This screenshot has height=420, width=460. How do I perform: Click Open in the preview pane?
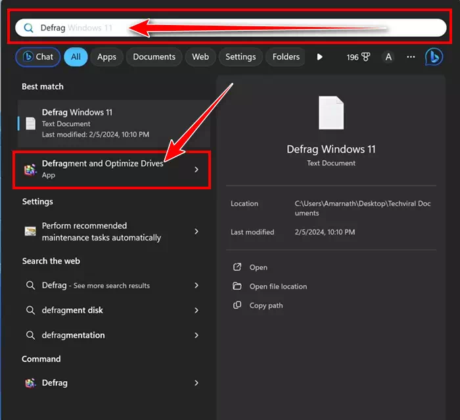click(x=258, y=268)
